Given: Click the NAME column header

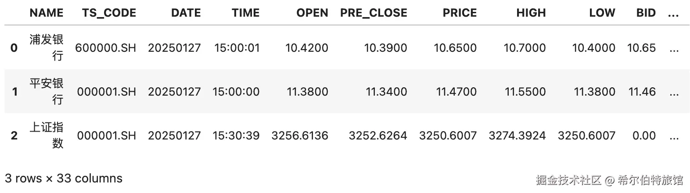Looking at the screenshot, I should [x=47, y=13].
